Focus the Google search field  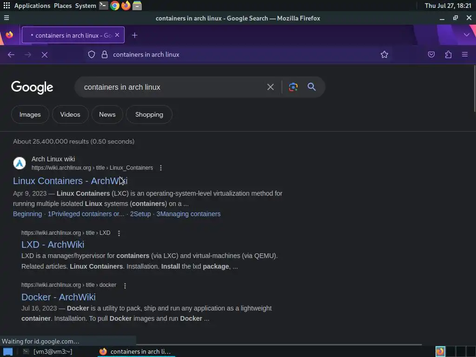click(x=170, y=87)
